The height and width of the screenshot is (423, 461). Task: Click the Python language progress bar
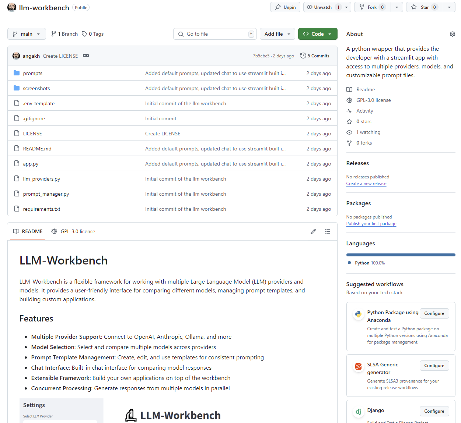click(x=401, y=255)
